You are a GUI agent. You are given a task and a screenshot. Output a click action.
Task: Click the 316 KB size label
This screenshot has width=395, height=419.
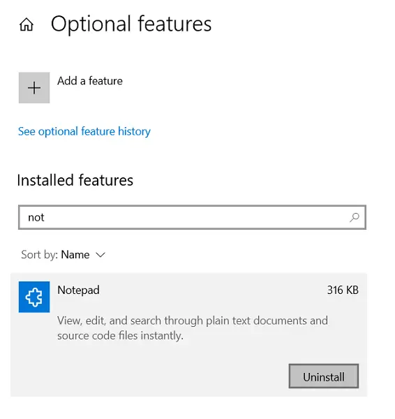[343, 291]
